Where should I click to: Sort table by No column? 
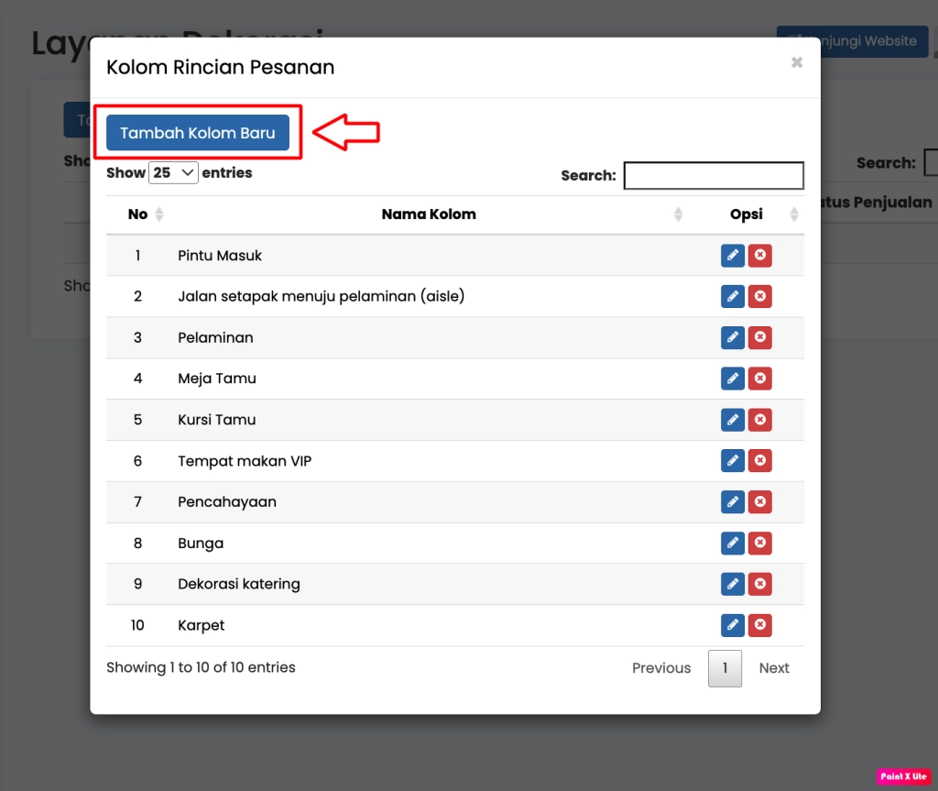pos(138,214)
